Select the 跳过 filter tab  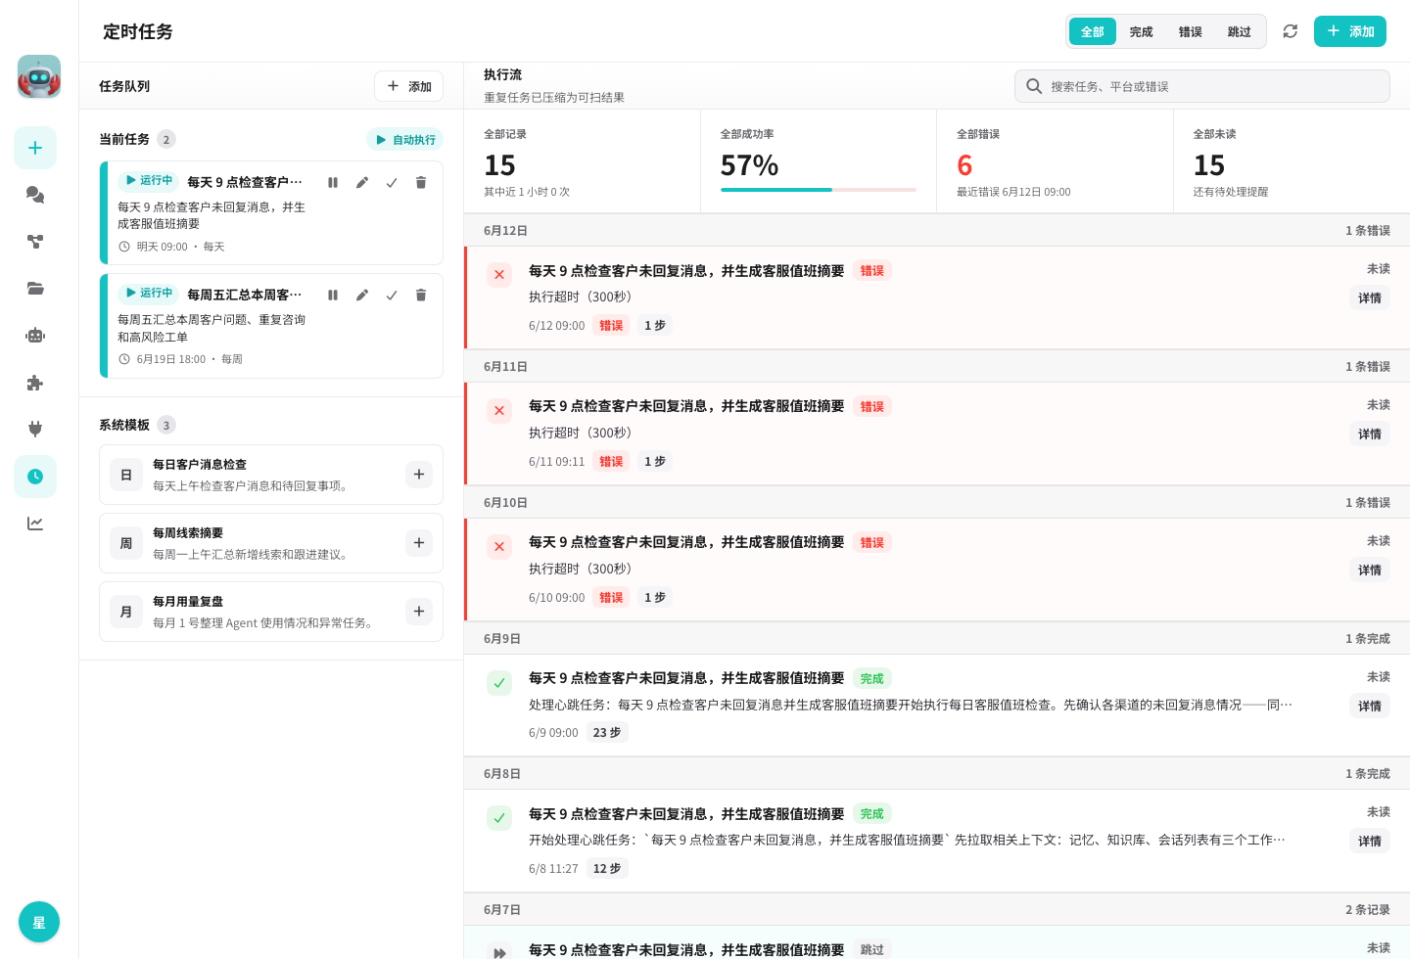click(x=1240, y=32)
